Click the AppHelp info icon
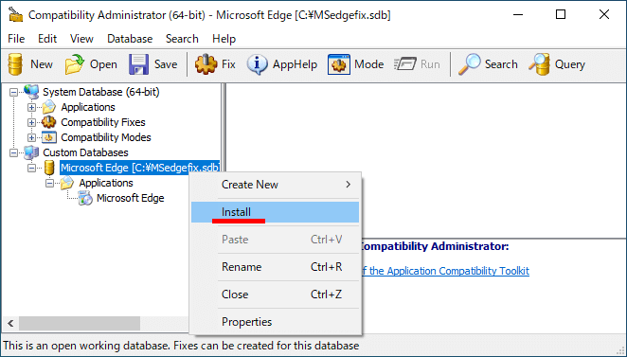 [x=257, y=64]
